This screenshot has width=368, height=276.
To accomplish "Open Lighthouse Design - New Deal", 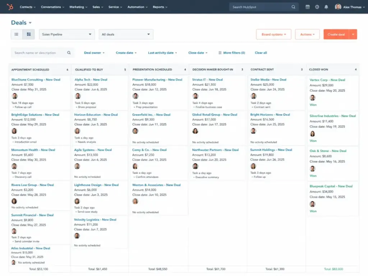I will pos(96,185).
